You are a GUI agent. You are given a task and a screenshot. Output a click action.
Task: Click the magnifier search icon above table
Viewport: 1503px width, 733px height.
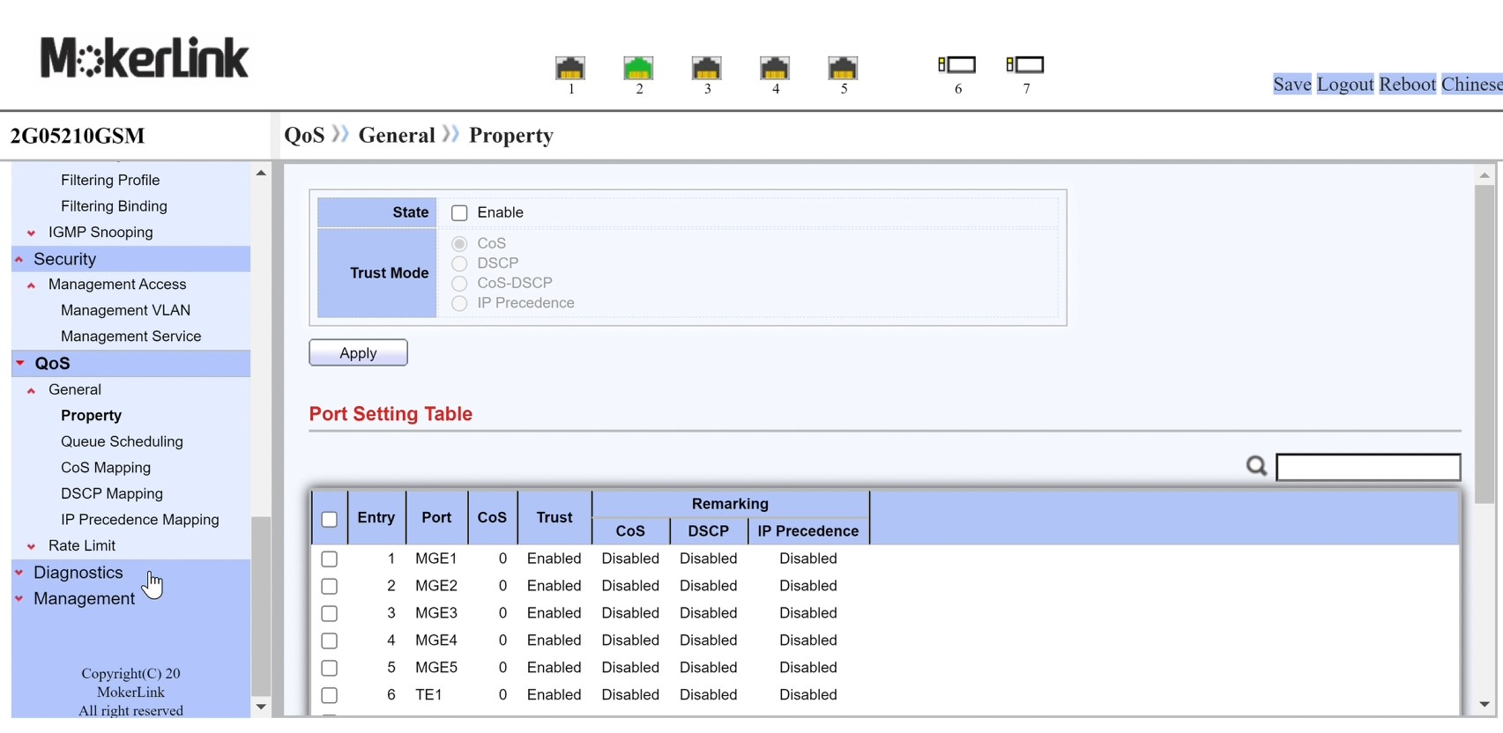(x=1256, y=466)
